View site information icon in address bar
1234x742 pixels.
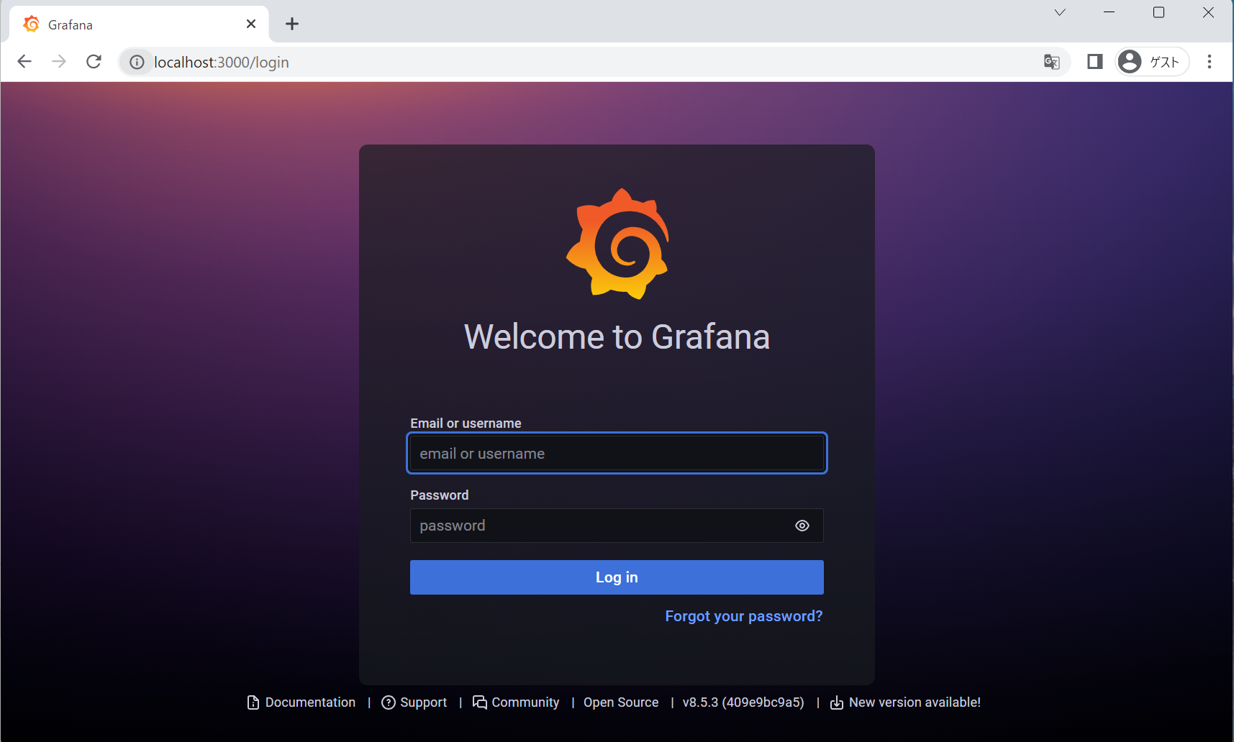pos(137,63)
